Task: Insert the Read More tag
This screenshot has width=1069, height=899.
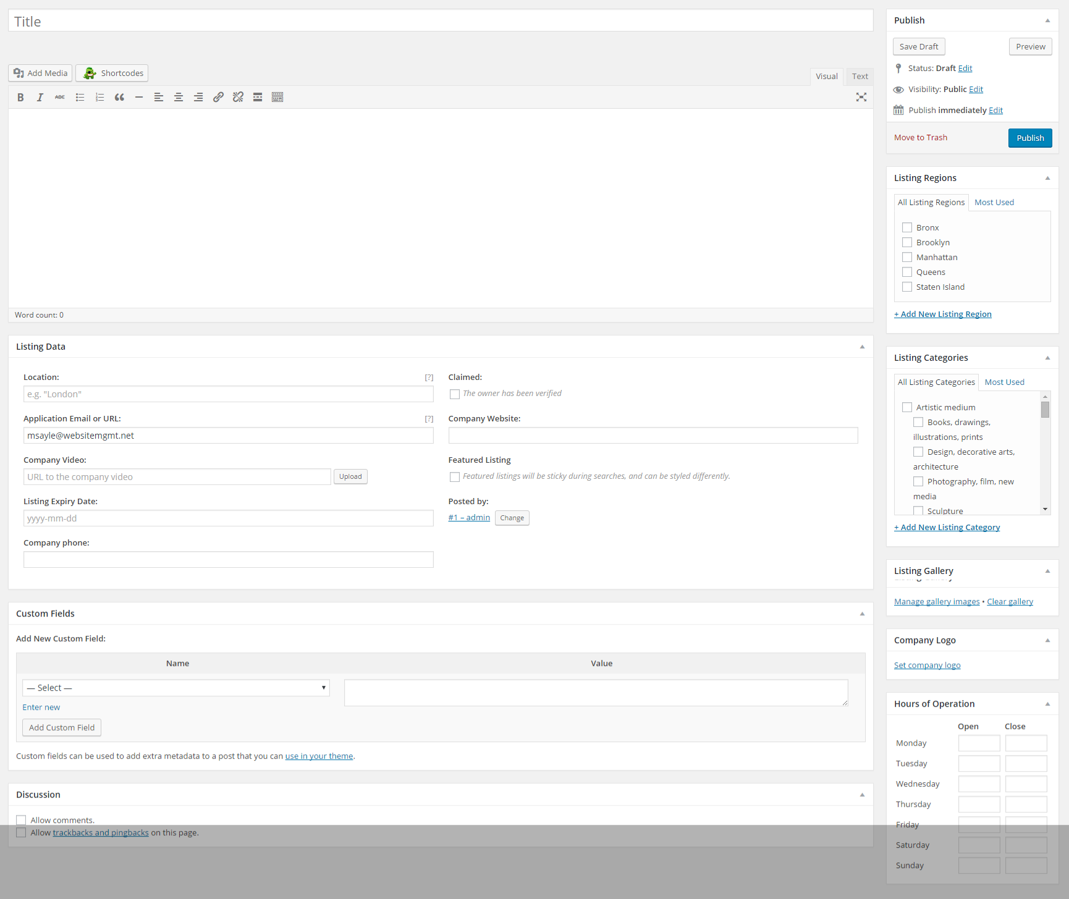Action: point(258,97)
